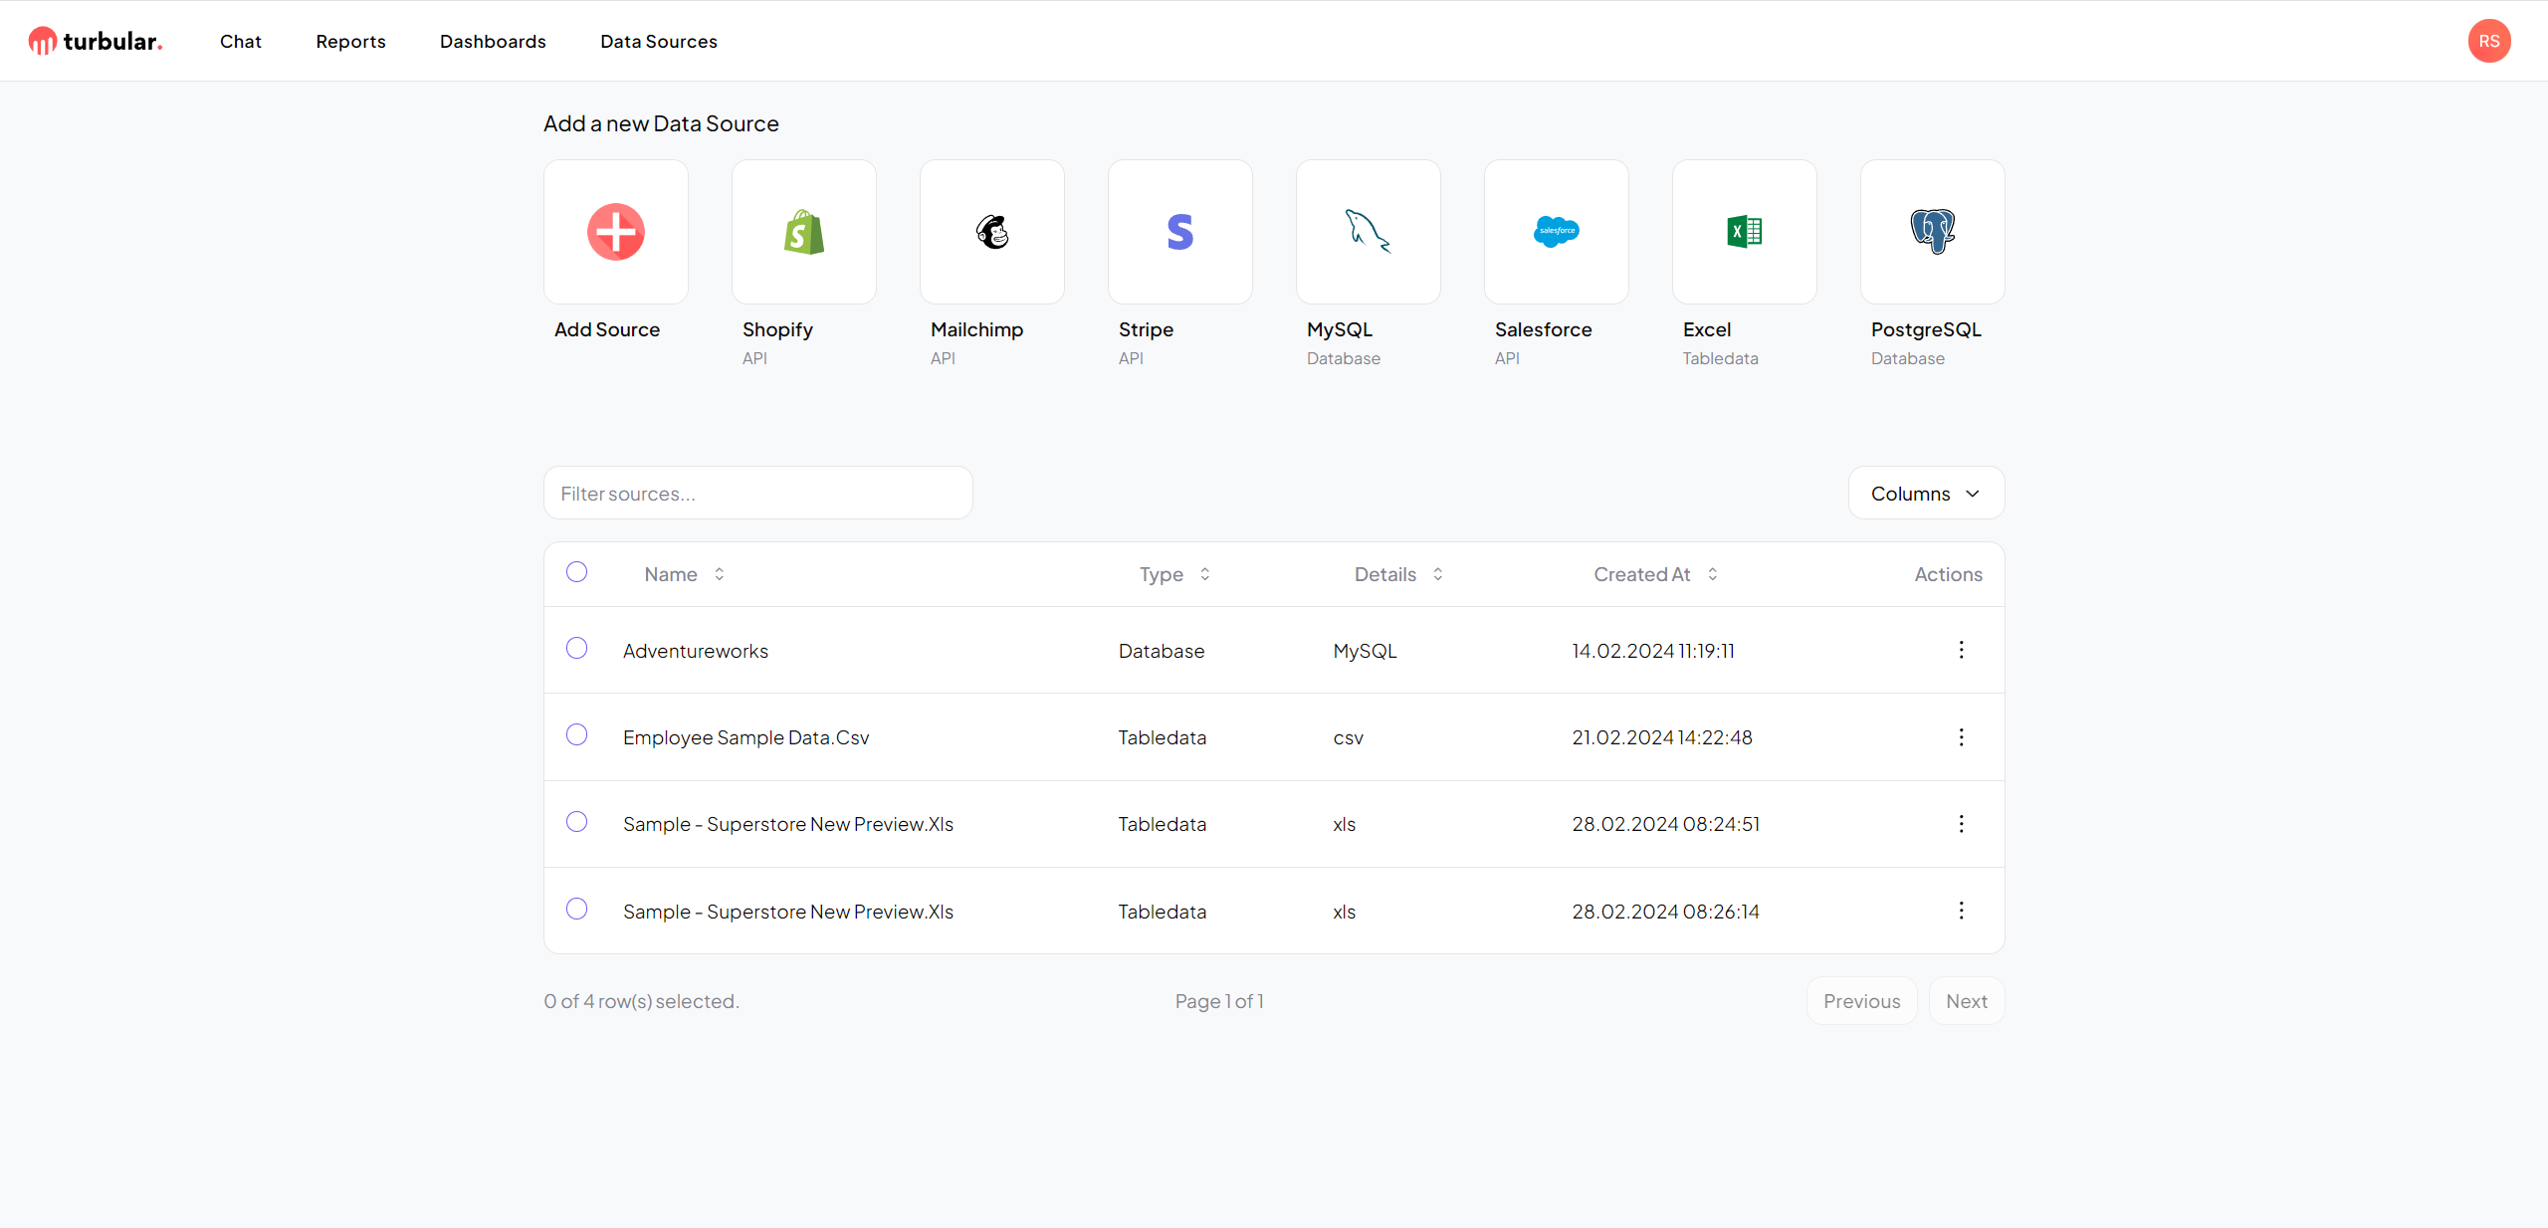This screenshot has height=1228, width=2548.
Task: Select the Shopify data source icon
Action: [804, 232]
